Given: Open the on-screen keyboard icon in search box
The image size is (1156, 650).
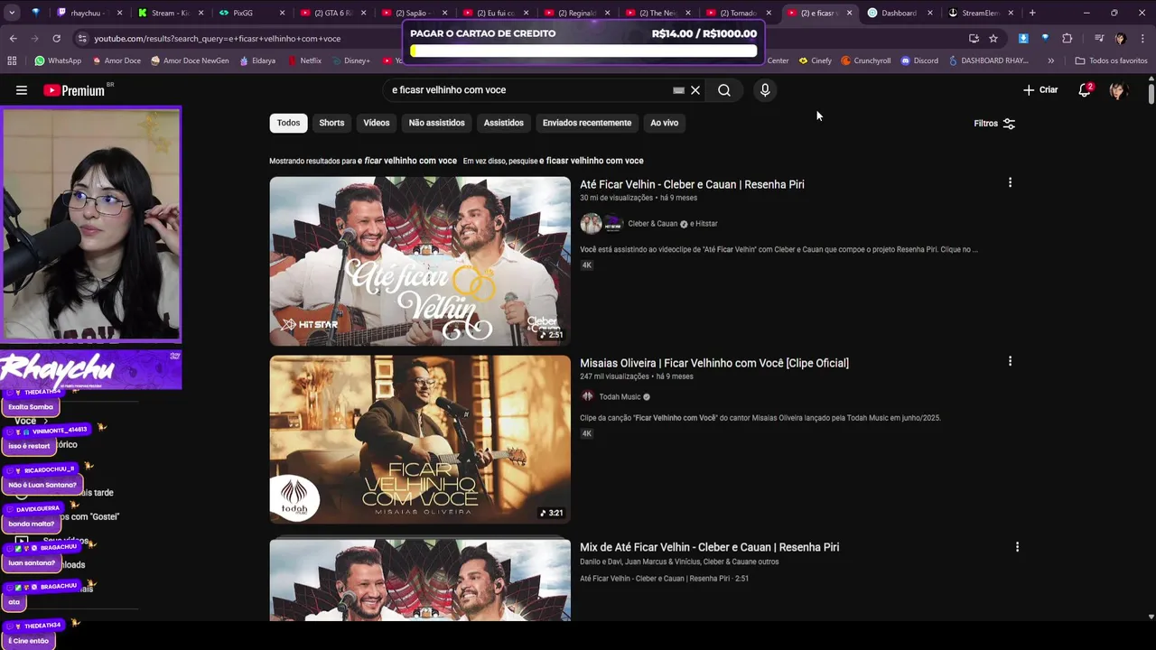Looking at the screenshot, I should coord(678,90).
